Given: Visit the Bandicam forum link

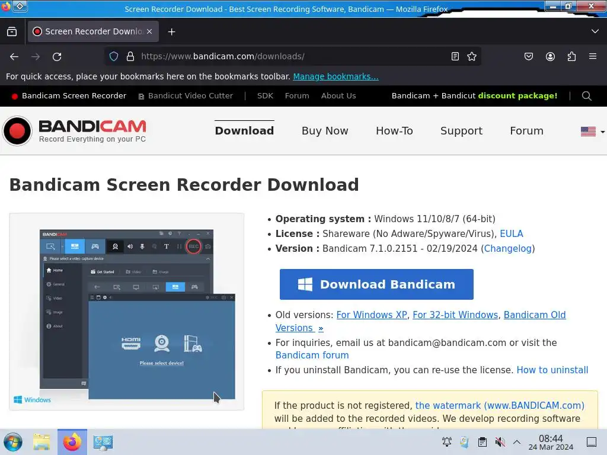Looking at the screenshot, I should click(x=312, y=355).
